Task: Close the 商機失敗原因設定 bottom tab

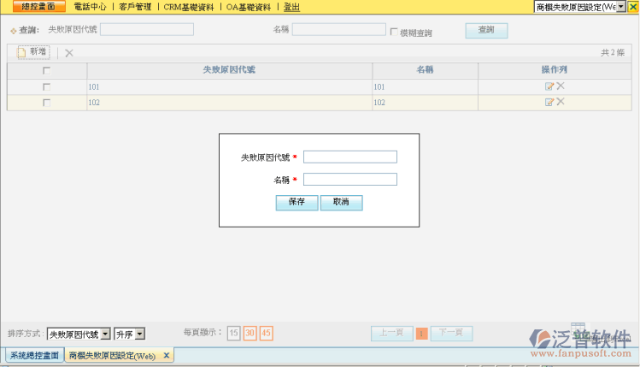Action: tap(167, 355)
